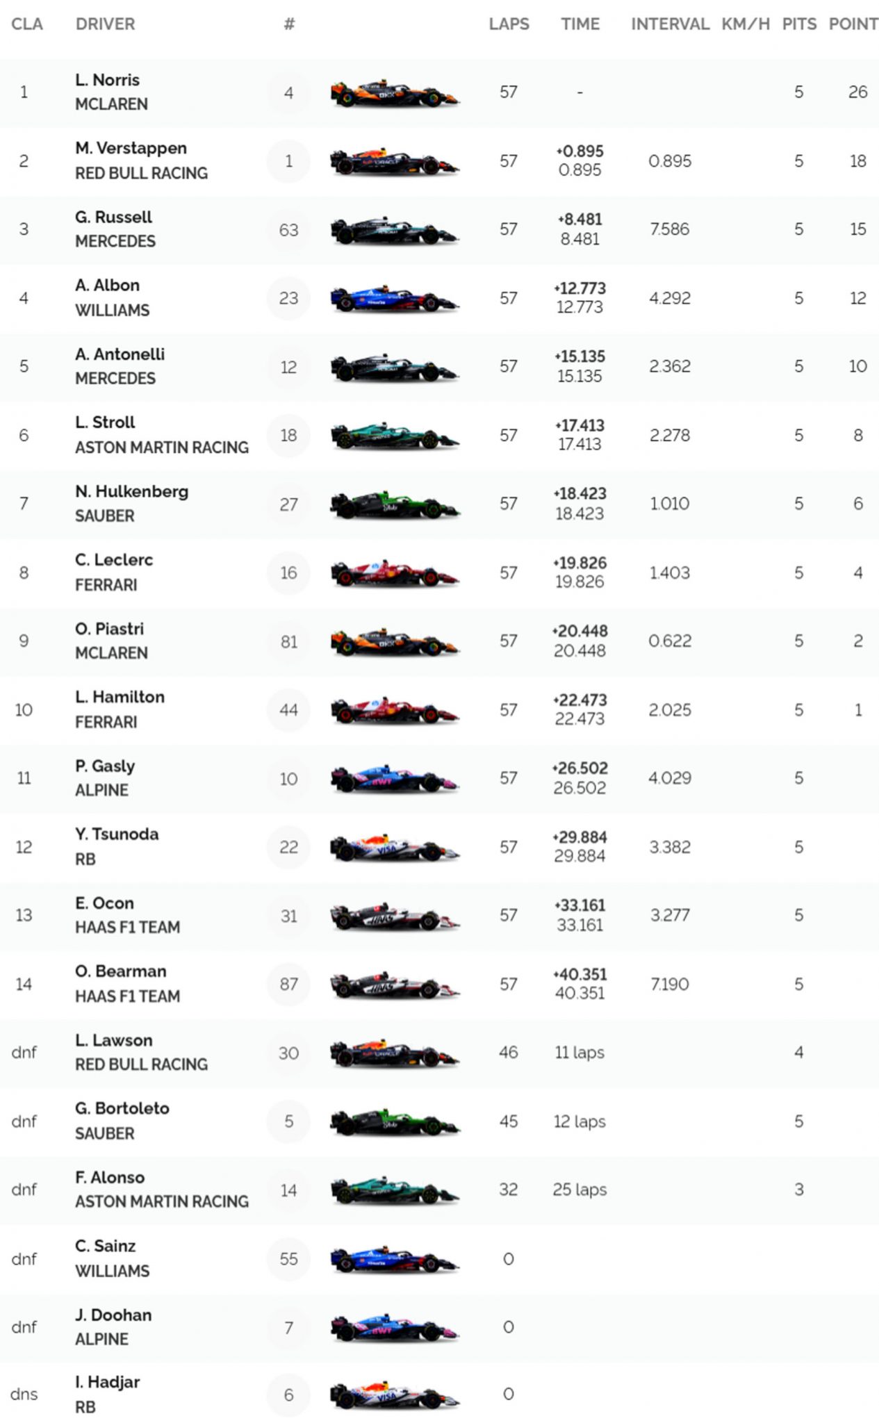Viewport: 879px width, 1423px height.
Task: Click the INTERVAL column header
Action: (x=670, y=24)
